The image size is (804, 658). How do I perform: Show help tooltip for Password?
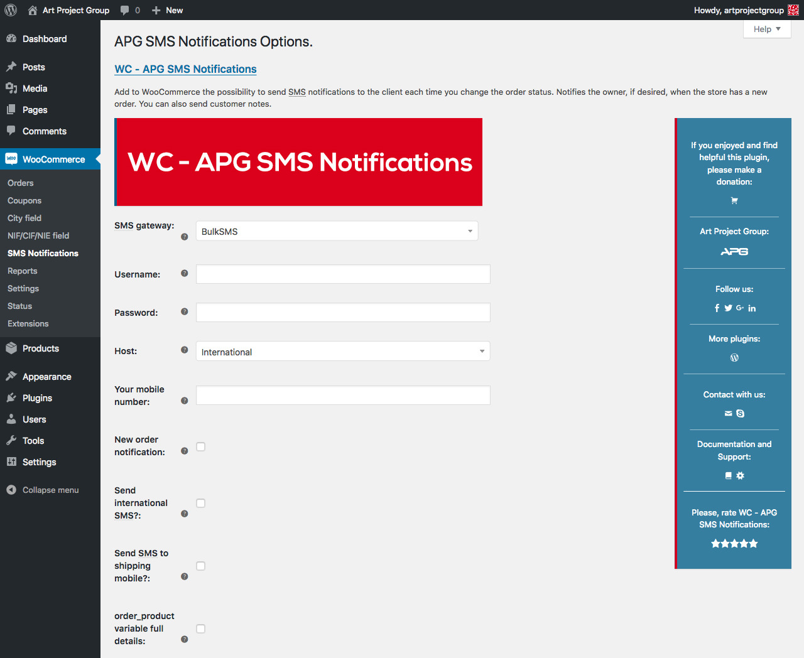point(185,311)
